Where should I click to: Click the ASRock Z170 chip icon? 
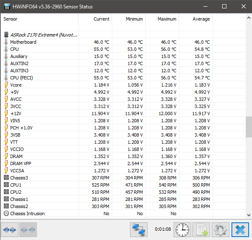[x=6, y=34]
